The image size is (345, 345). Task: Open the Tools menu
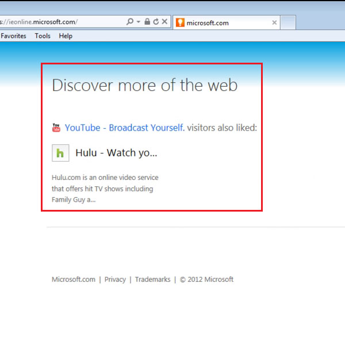[43, 36]
